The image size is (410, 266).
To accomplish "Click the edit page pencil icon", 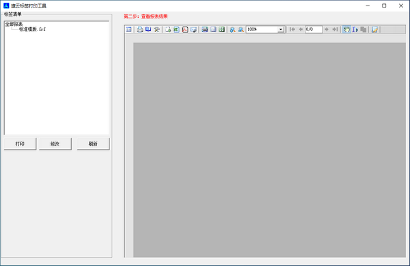I will 374,29.
